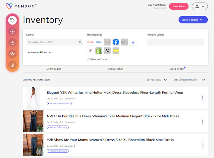This screenshot has width=214, height=158.
Task: Open options menu for Show Me Your Mumu dress
Action: tap(203, 145)
